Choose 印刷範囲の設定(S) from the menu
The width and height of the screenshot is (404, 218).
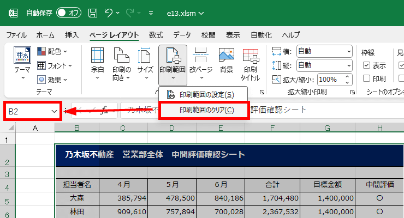[x=203, y=95]
